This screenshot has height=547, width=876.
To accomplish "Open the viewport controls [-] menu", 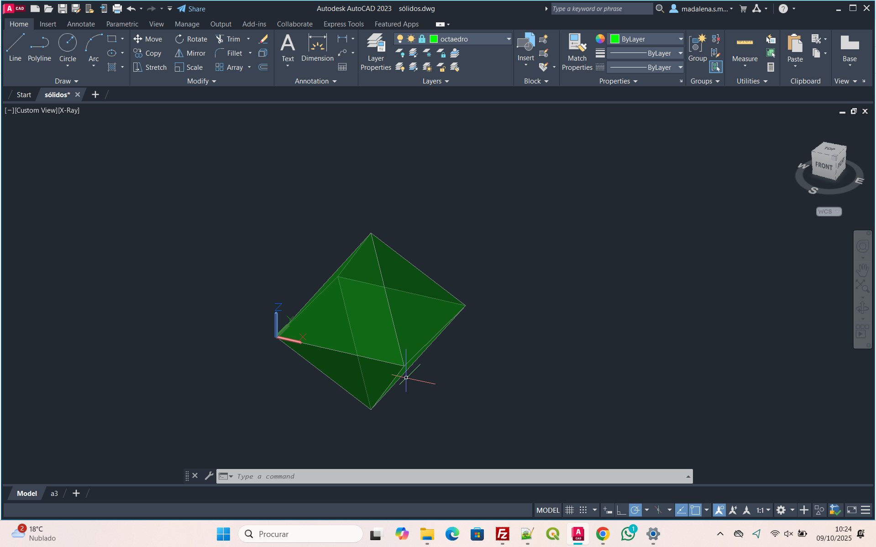I will [10, 110].
